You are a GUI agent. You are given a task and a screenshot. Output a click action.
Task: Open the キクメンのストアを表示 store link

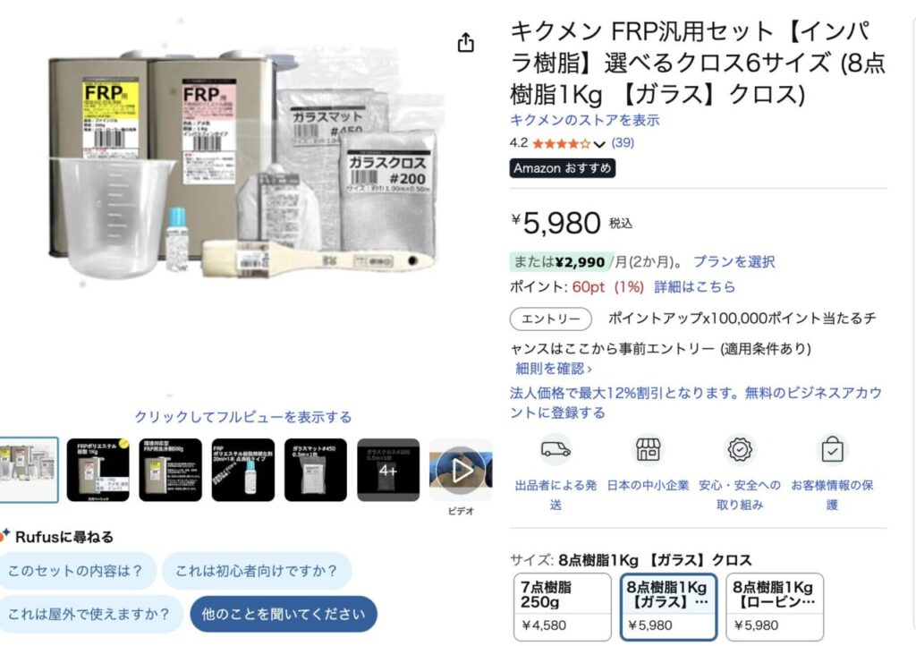[x=584, y=120]
